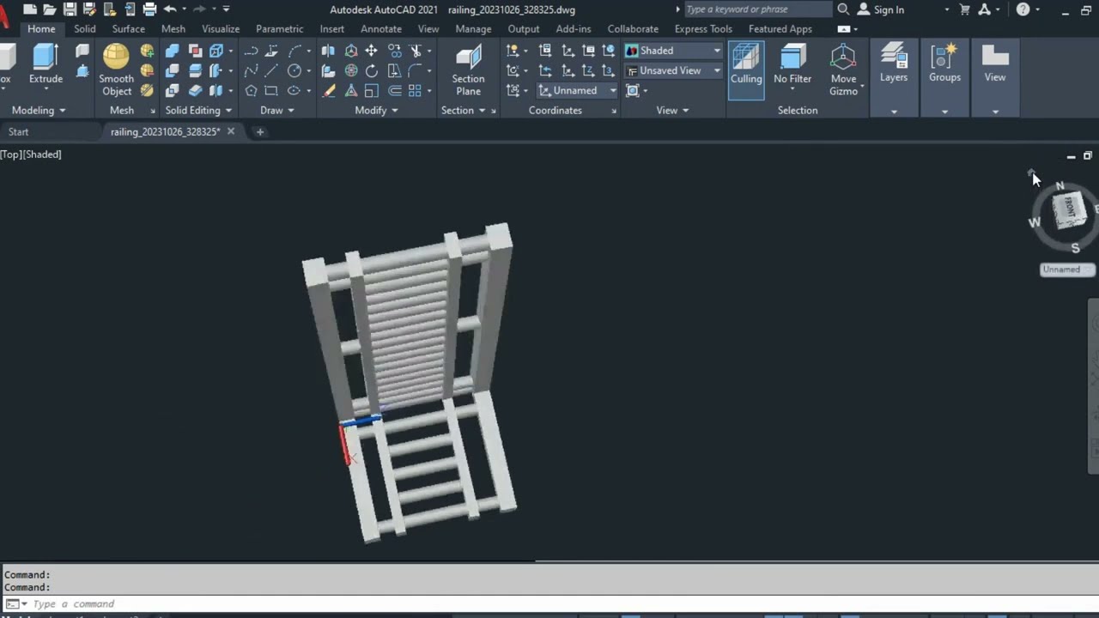Screen dimensions: 1099x618
Task: Click the [Shaded] visual style control
Action: (x=41, y=154)
